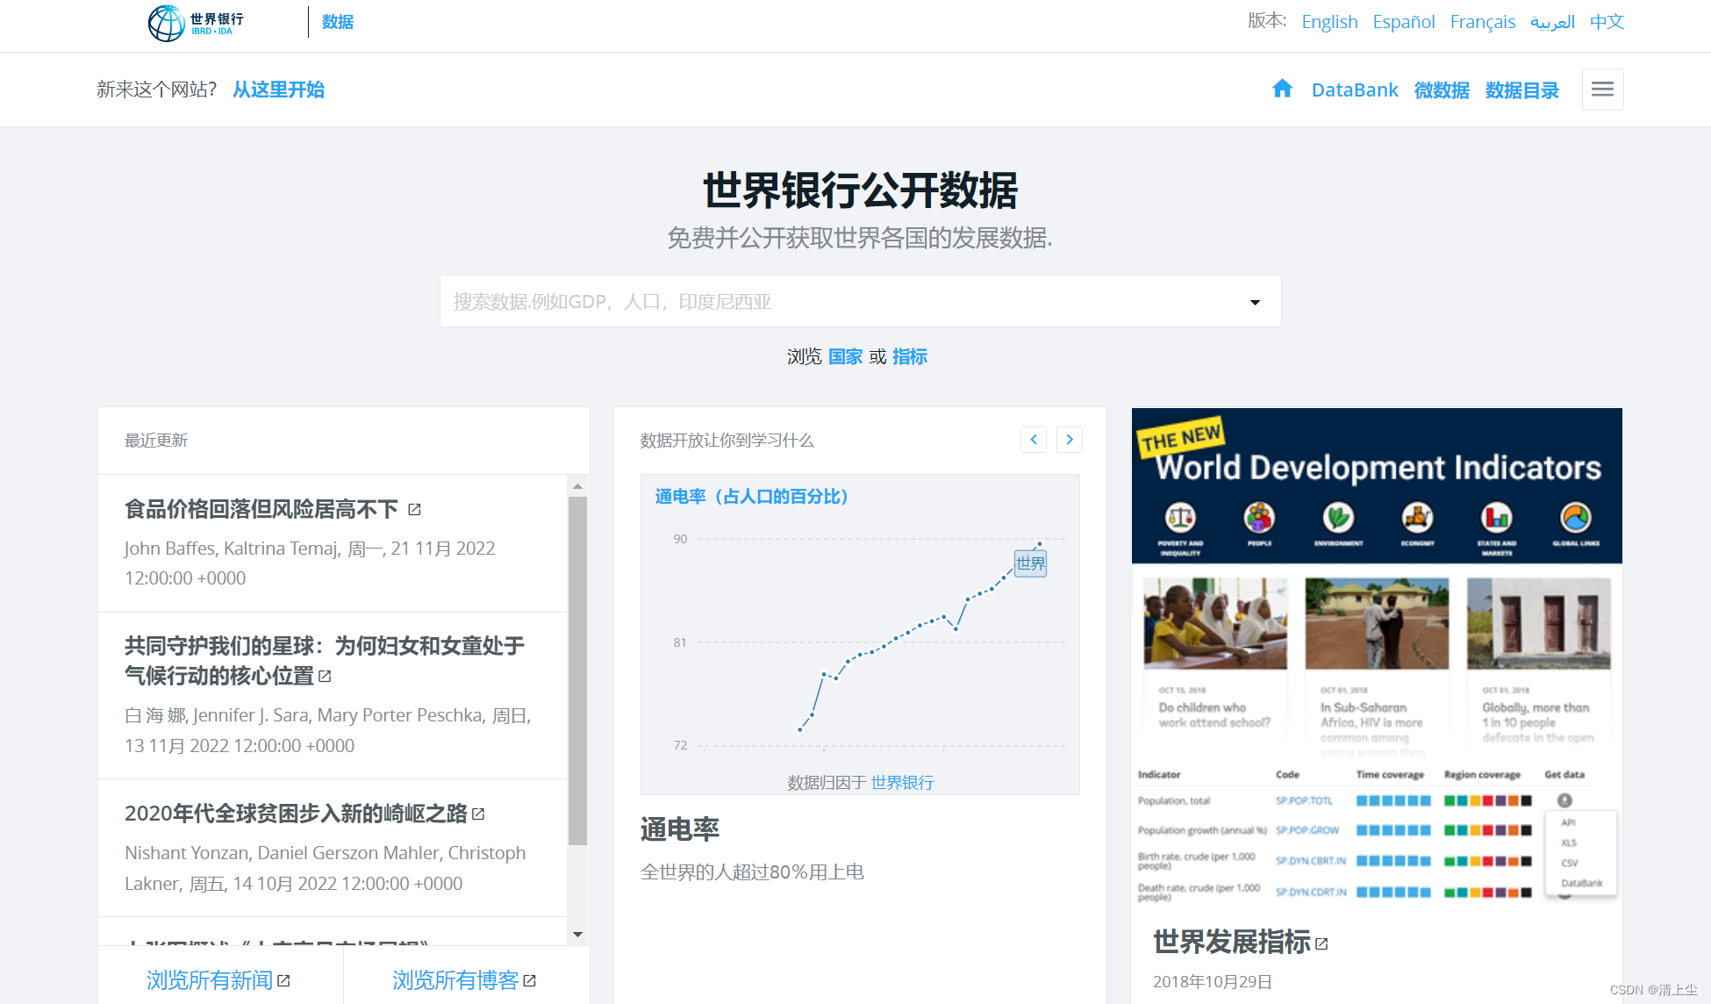The width and height of the screenshot is (1711, 1004).
Task: Click the news list scrollbar thumb
Action: pos(577,671)
